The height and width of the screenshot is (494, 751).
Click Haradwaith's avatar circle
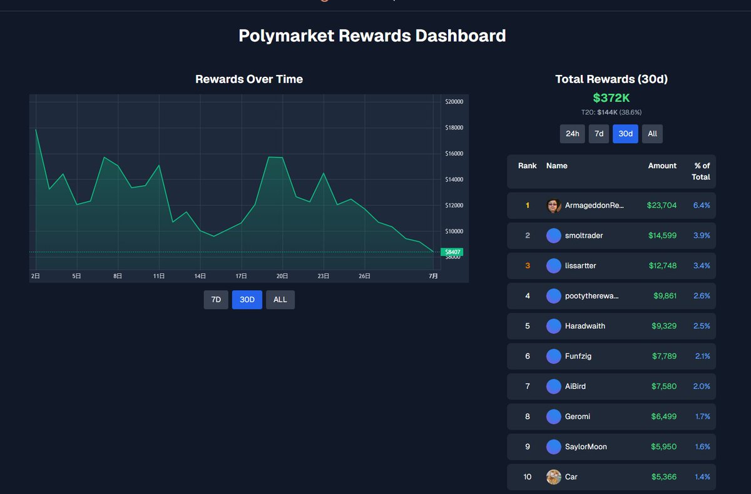(553, 326)
